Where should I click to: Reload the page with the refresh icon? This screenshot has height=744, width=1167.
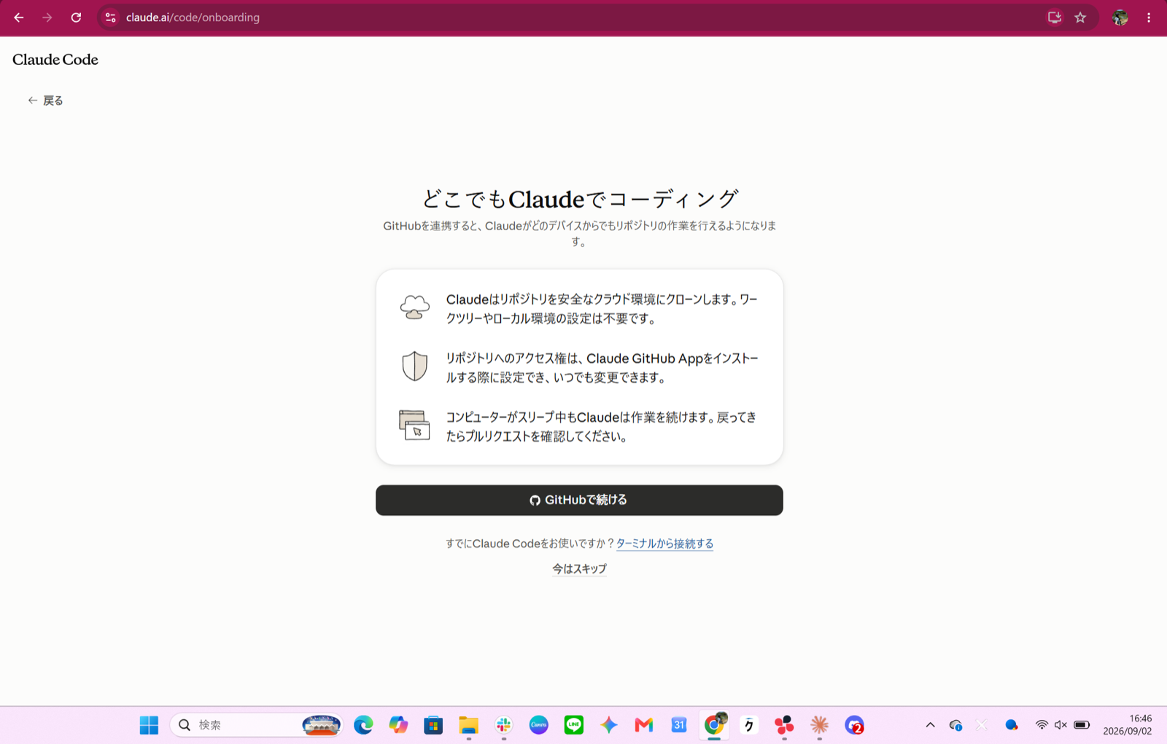coord(76,17)
